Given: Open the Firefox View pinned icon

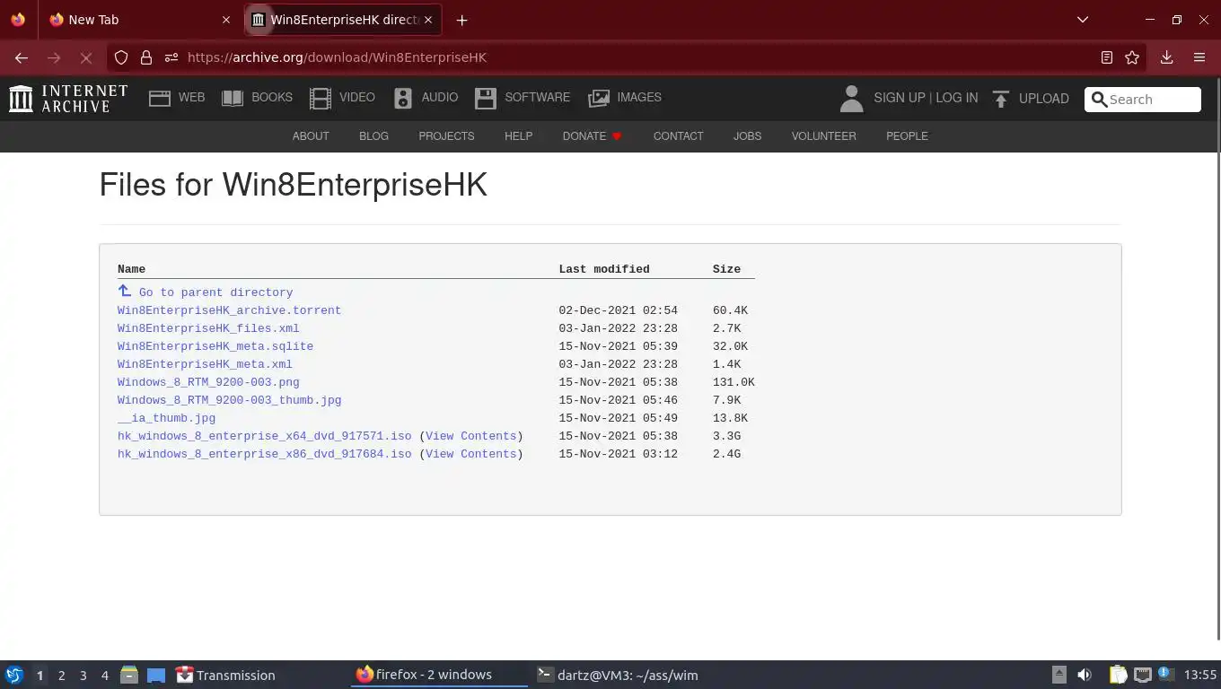Looking at the screenshot, I should [x=18, y=20].
